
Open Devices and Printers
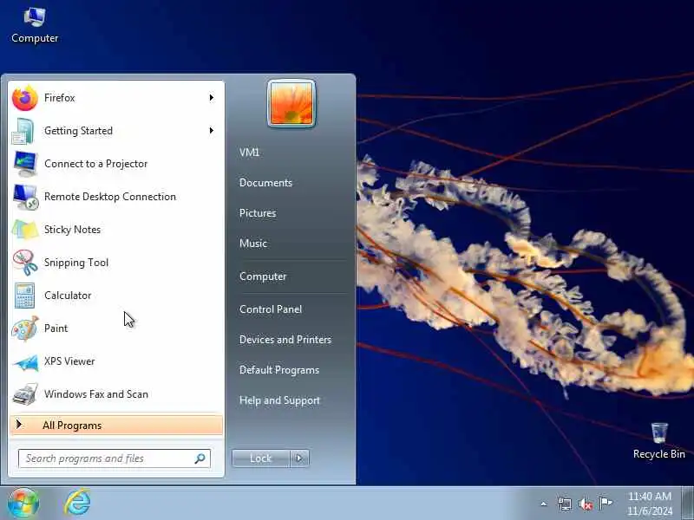(285, 340)
